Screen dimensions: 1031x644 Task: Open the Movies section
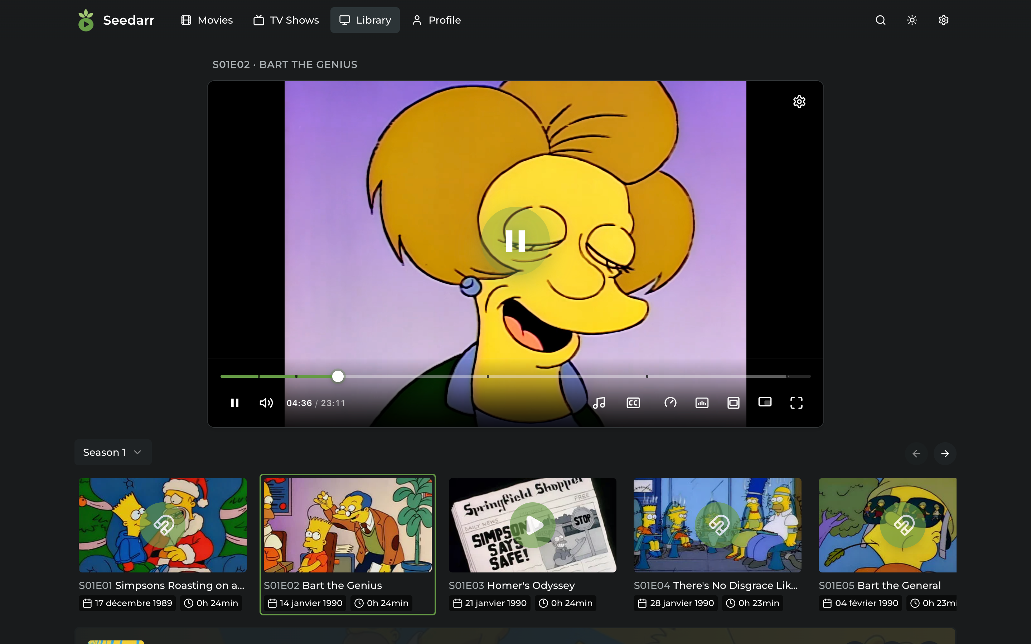click(207, 20)
